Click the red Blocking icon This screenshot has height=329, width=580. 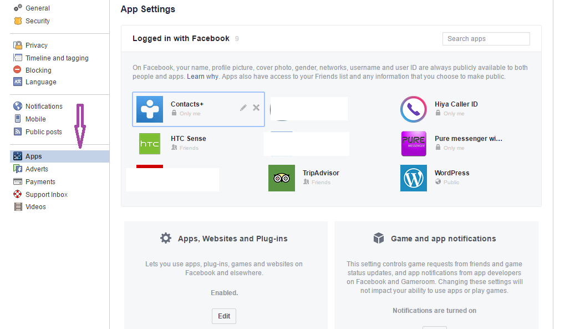point(17,69)
